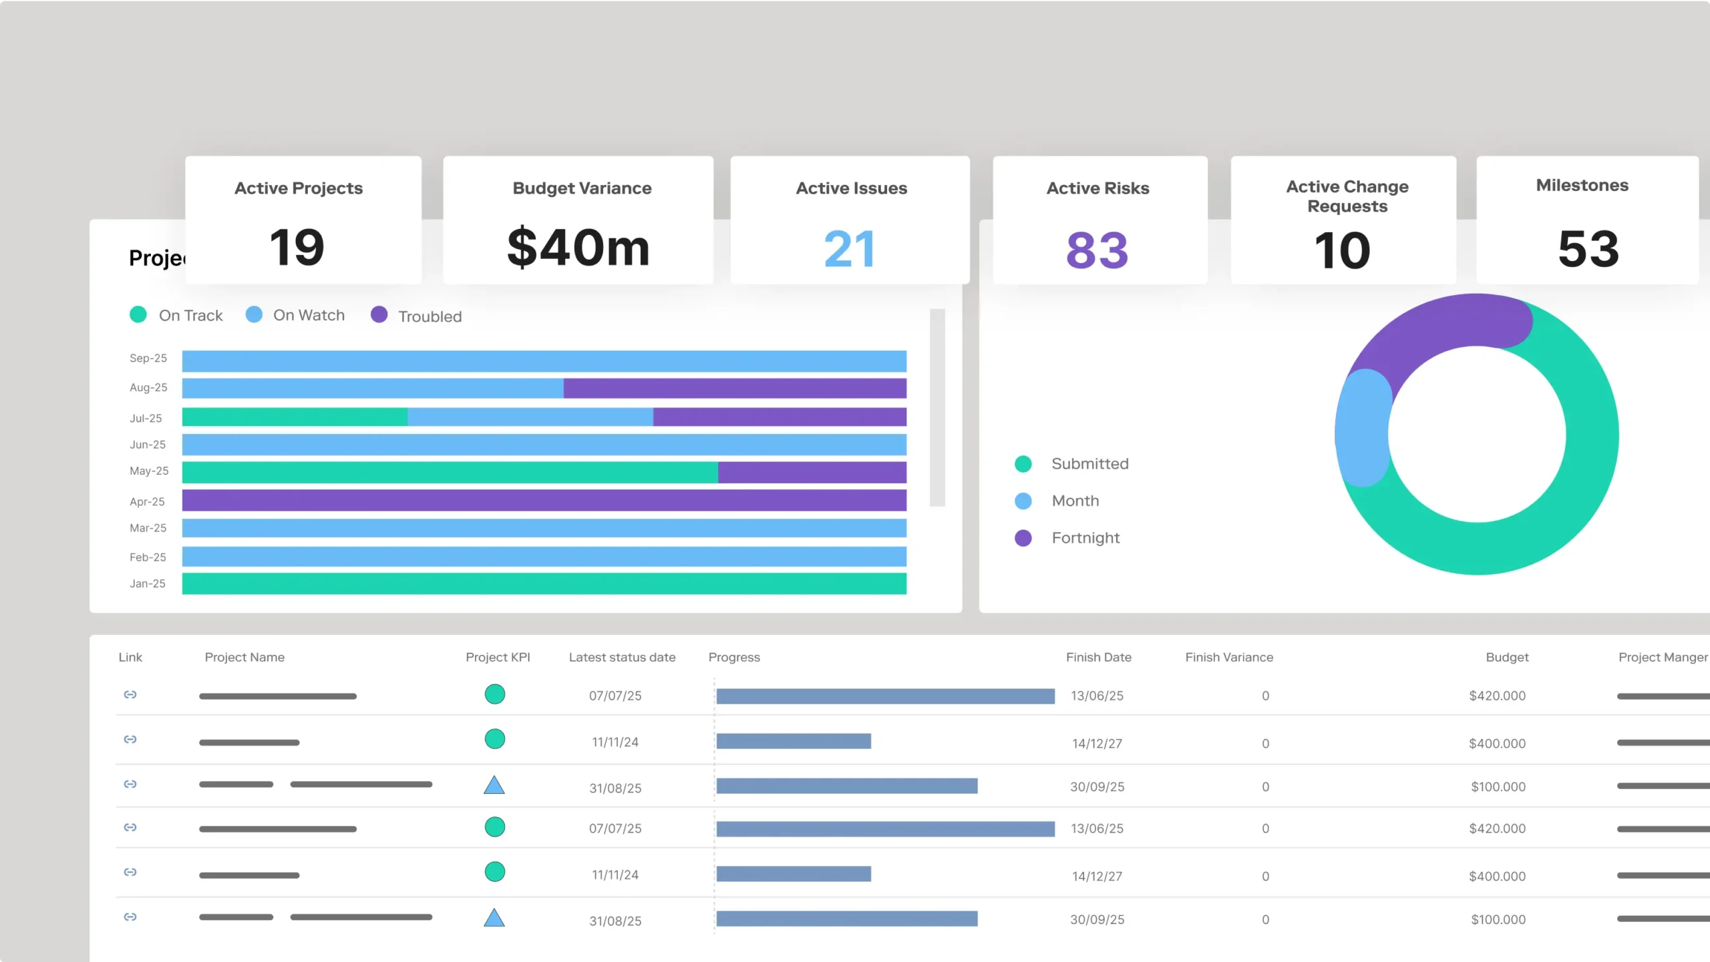Click link icon in $100.000 row dated 30/09/25 third
Image resolution: width=1710 pixels, height=962 pixels.
click(130, 784)
